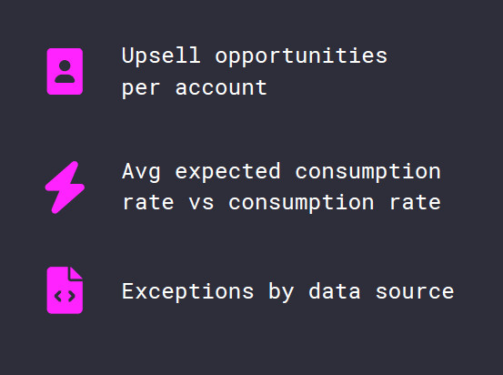Image resolution: width=503 pixels, height=375 pixels.
Task: Open Exceptions by data source item
Action: pos(287,291)
